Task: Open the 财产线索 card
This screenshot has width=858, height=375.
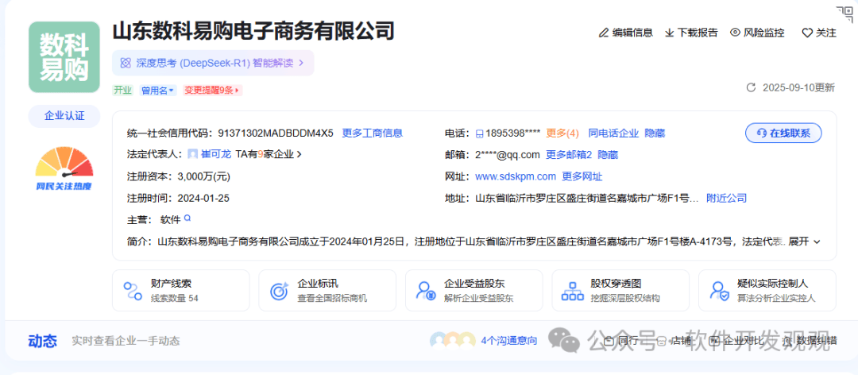Action: point(181,290)
